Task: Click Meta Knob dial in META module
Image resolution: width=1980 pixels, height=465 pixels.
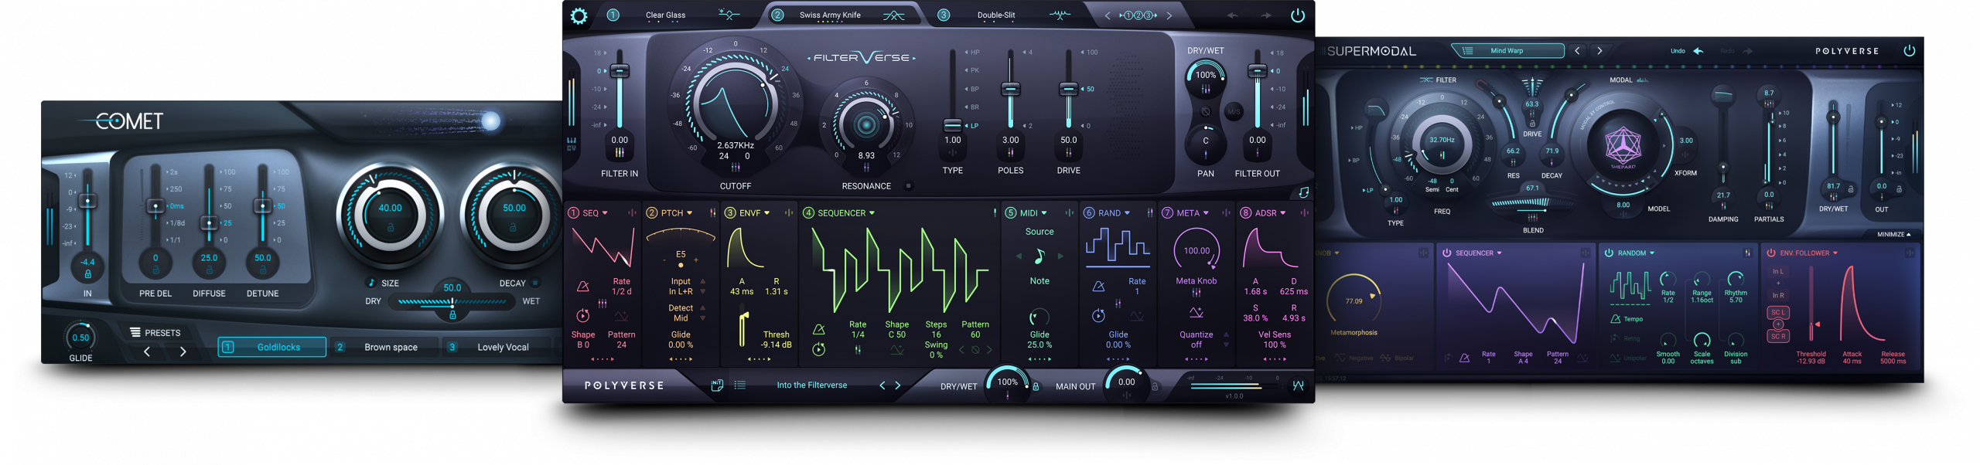Action: (x=1197, y=250)
